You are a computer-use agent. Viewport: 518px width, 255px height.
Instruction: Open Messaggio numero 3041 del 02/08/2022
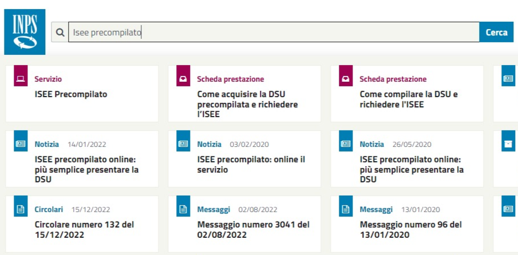(x=254, y=230)
